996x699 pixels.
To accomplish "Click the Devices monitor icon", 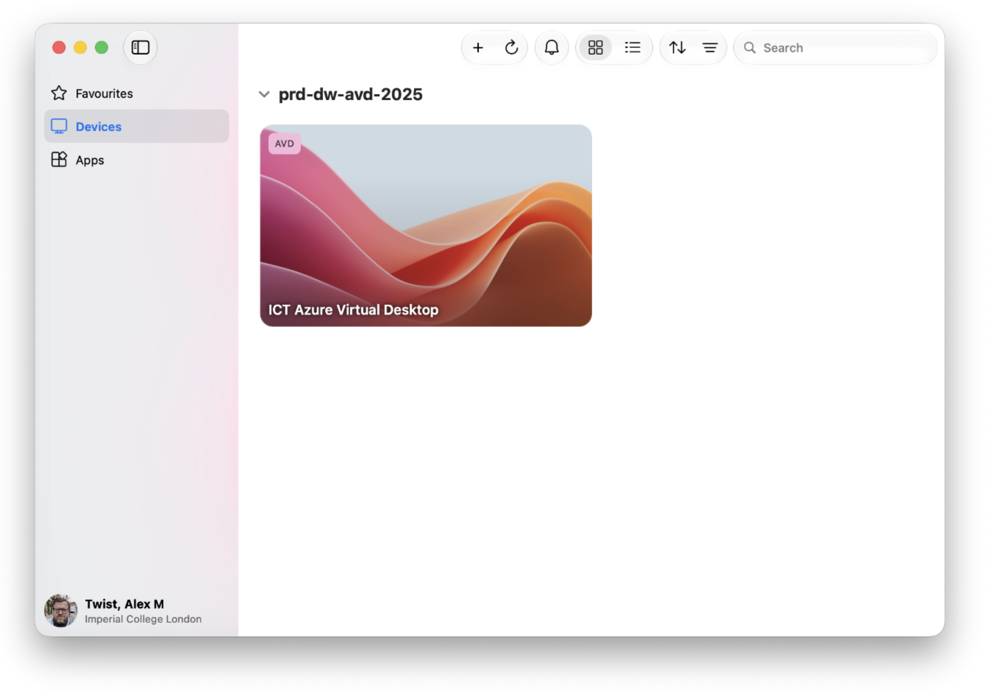I will pos(59,126).
